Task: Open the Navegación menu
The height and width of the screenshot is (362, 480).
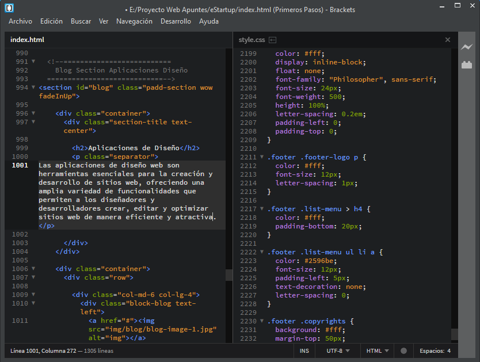Action: point(134,21)
